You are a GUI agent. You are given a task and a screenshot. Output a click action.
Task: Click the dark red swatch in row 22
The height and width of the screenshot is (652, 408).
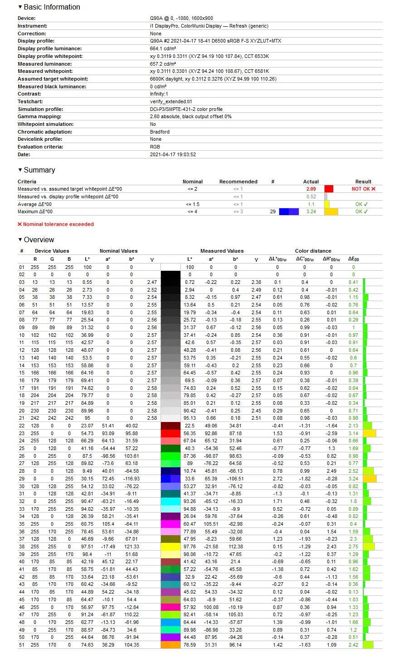pyautogui.click(x=170, y=426)
